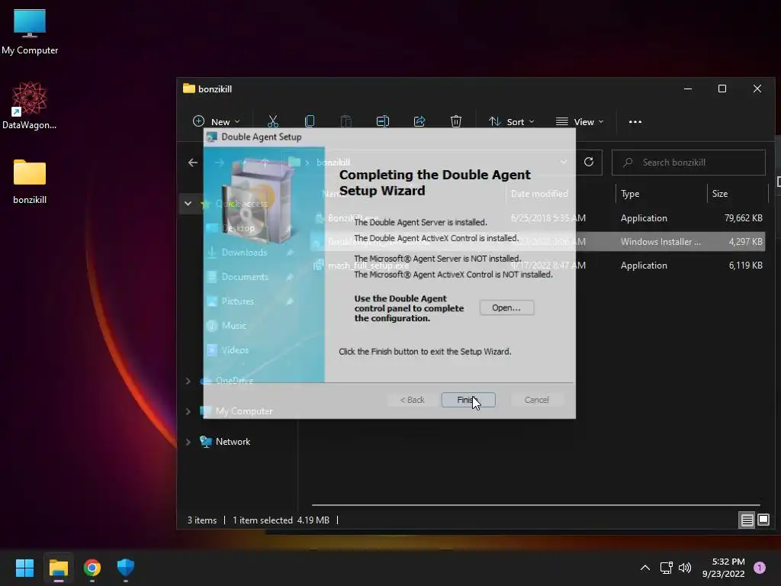Open the New dropdown in File Explorer
781x586 pixels.
tap(216, 121)
